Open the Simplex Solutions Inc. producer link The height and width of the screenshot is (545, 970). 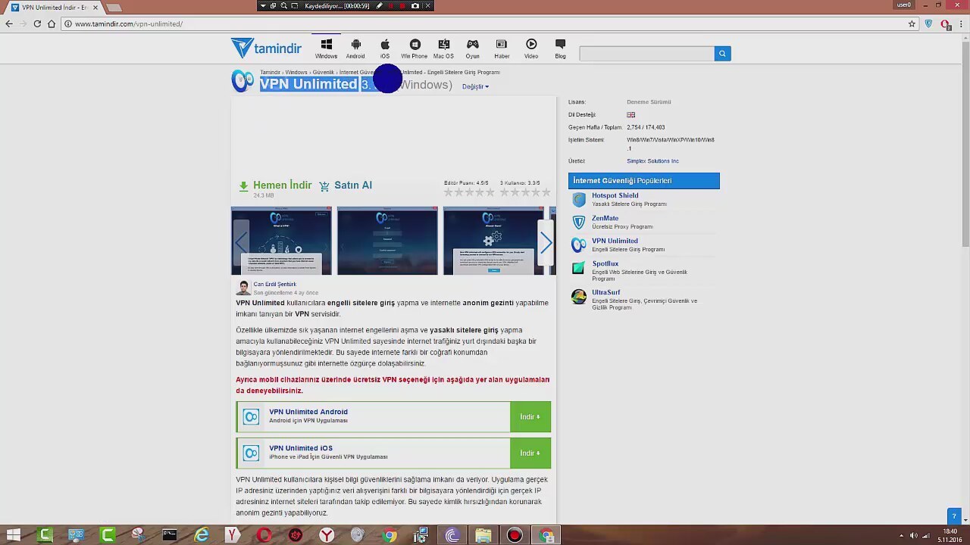tap(652, 161)
